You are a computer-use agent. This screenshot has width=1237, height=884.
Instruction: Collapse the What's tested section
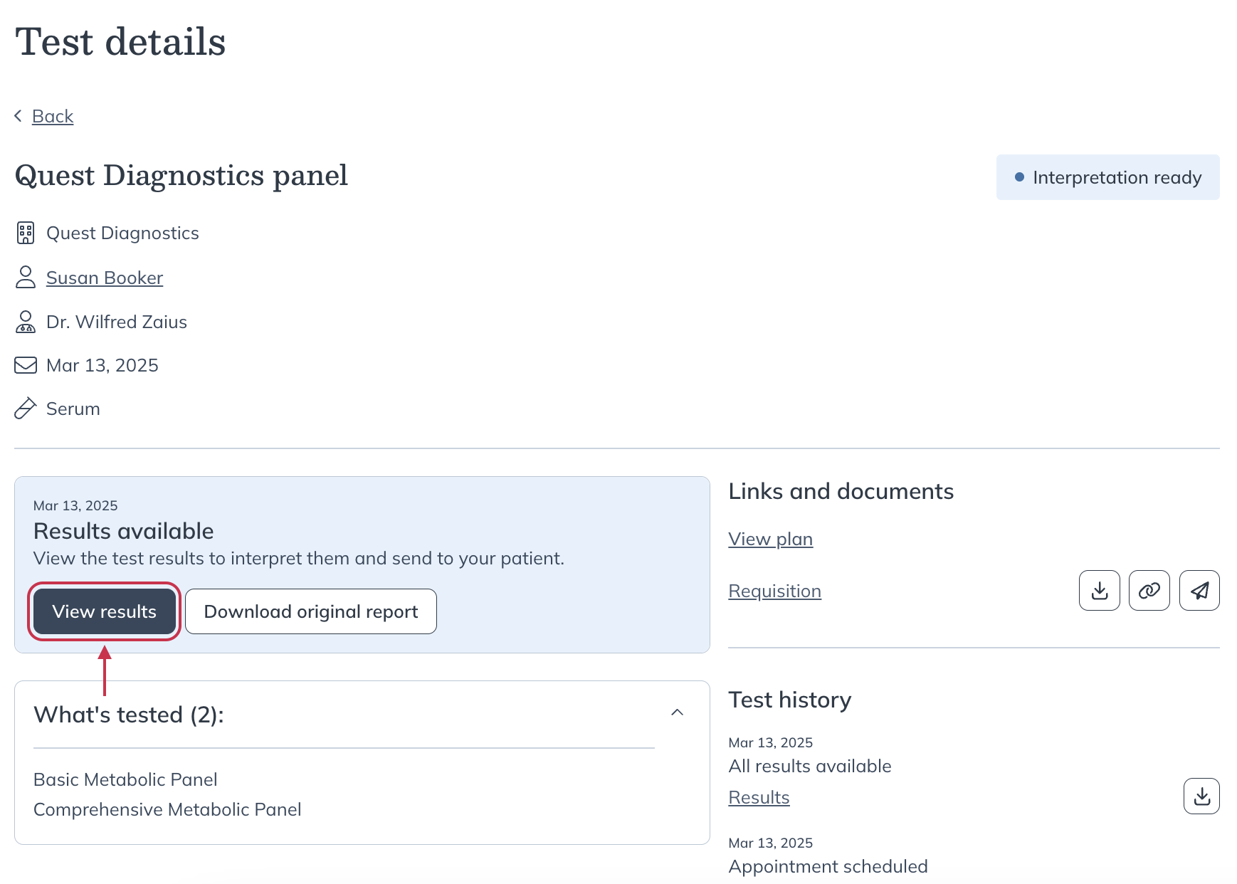tap(677, 712)
